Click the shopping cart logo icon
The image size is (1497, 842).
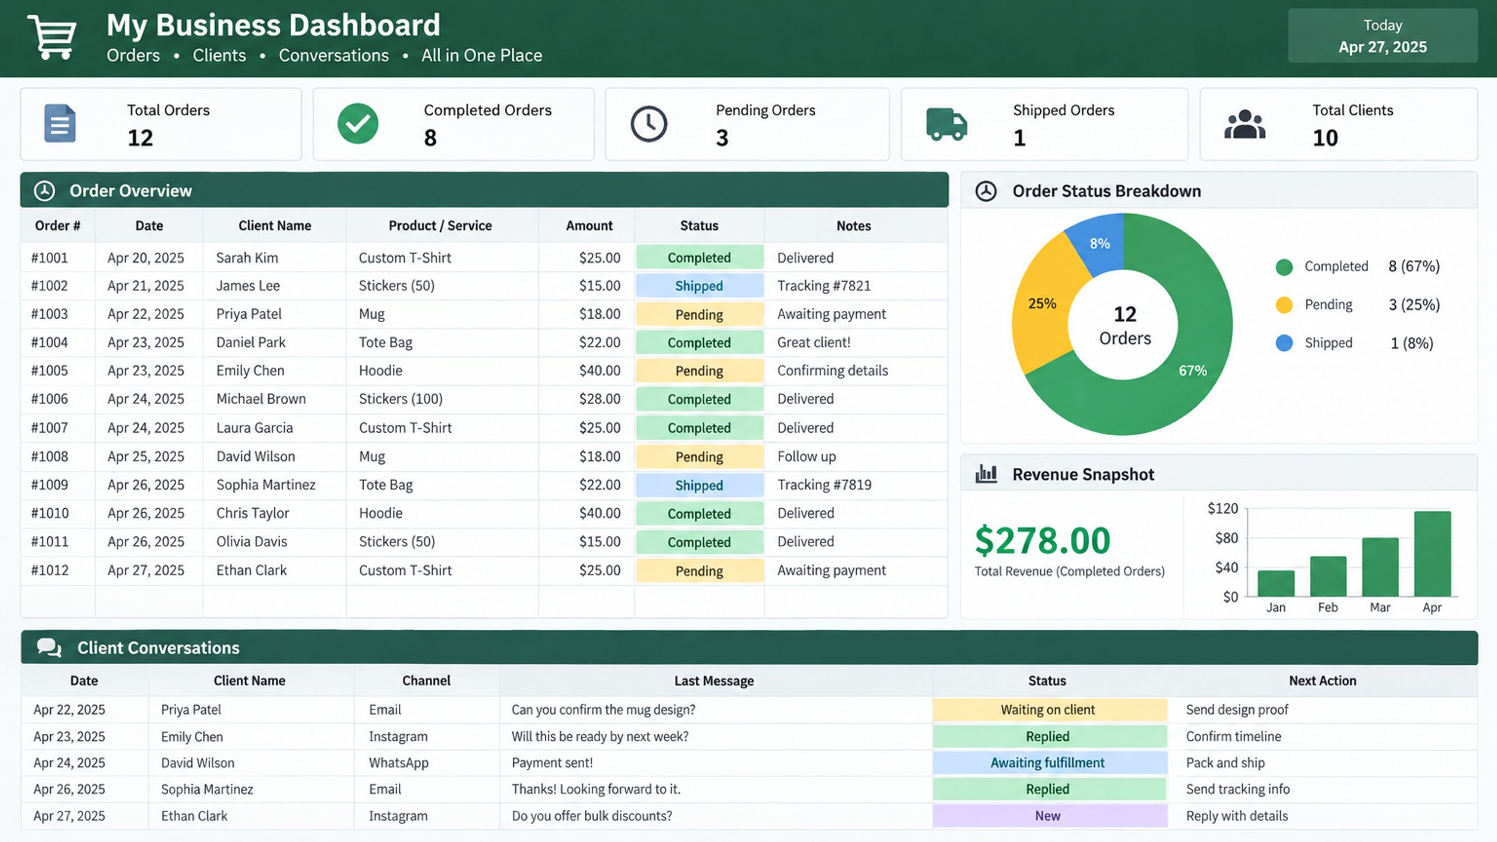click(x=52, y=37)
